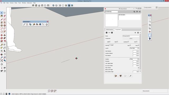The width and height of the screenshot is (169, 95).
Task: Activate the Tape Measure tool
Action: [x=2, y=45]
